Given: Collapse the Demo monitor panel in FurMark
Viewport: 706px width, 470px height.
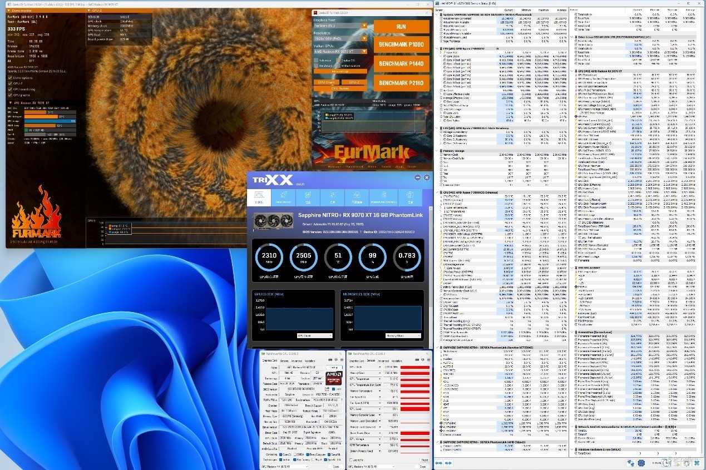Looking at the screenshot, I should click(x=9, y=11).
